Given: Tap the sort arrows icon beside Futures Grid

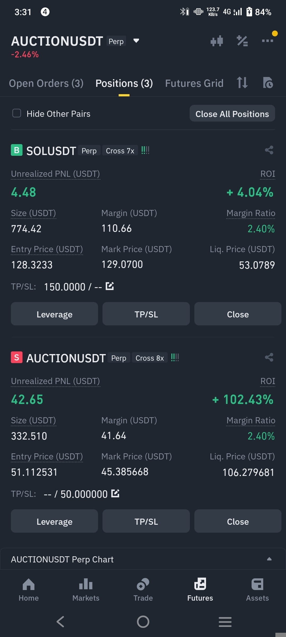Looking at the screenshot, I should point(242,83).
